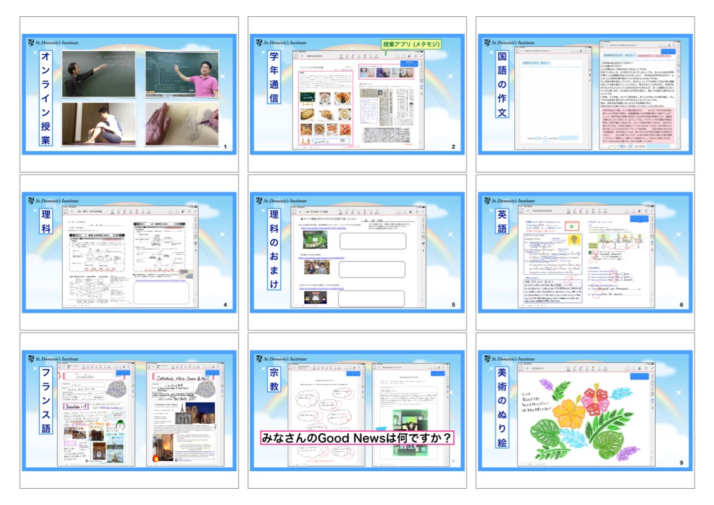Click the hibiscus flower coloring picture

[x=584, y=421]
